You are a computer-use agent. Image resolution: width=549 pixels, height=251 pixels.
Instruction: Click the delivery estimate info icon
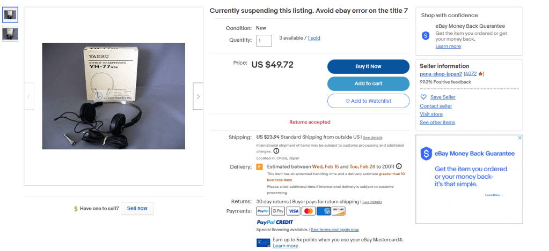399,166
